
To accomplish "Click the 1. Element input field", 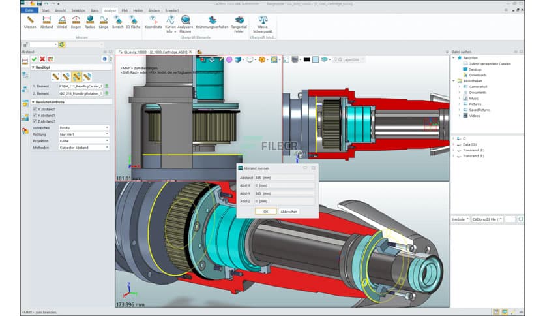I will 80,86.
